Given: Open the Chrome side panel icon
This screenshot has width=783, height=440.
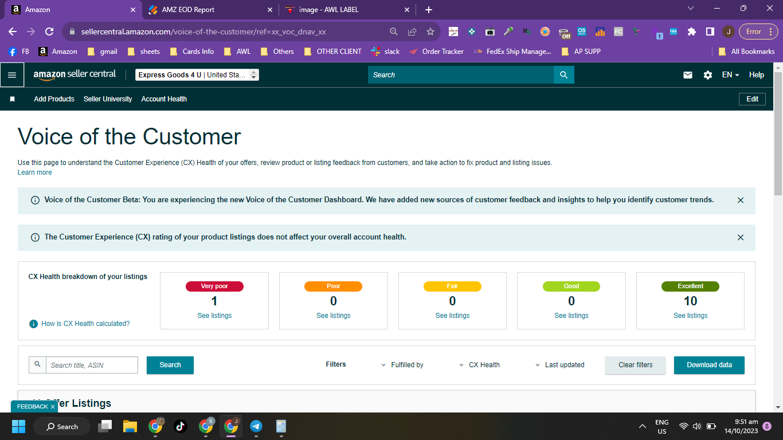Looking at the screenshot, I should (710, 32).
